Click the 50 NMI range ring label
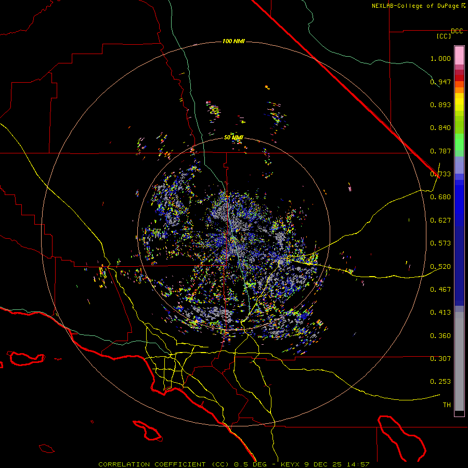Image resolution: width=468 pixels, height=468 pixels. pos(233,138)
